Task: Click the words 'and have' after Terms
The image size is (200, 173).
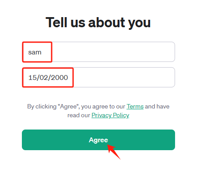Action: [x=157, y=106]
